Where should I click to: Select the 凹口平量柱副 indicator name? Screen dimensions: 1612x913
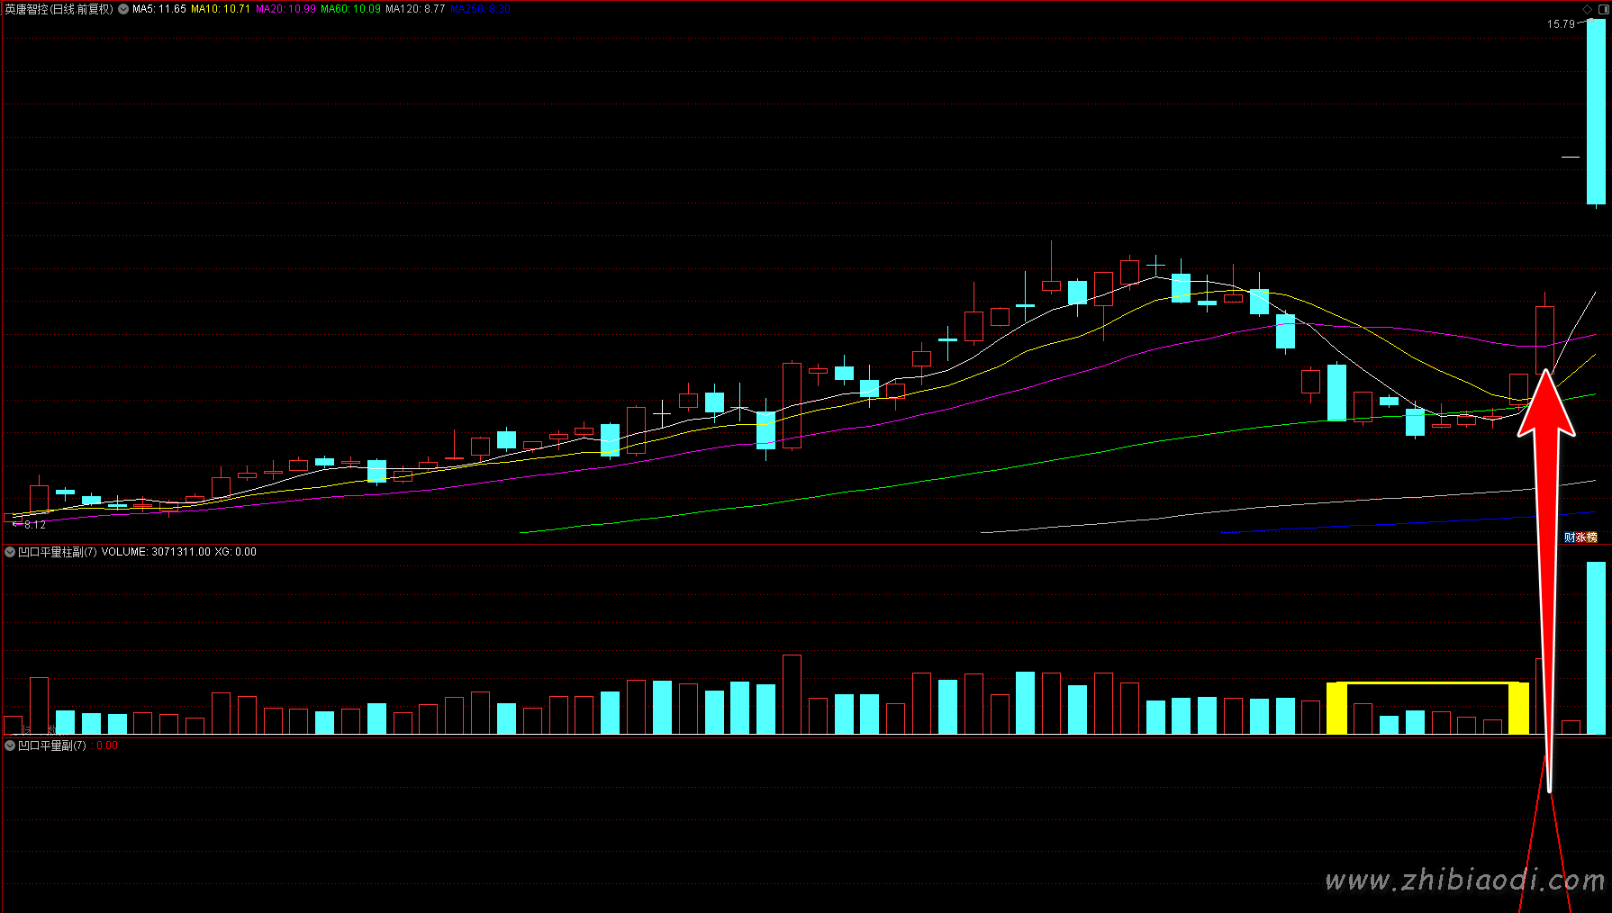[57, 552]
